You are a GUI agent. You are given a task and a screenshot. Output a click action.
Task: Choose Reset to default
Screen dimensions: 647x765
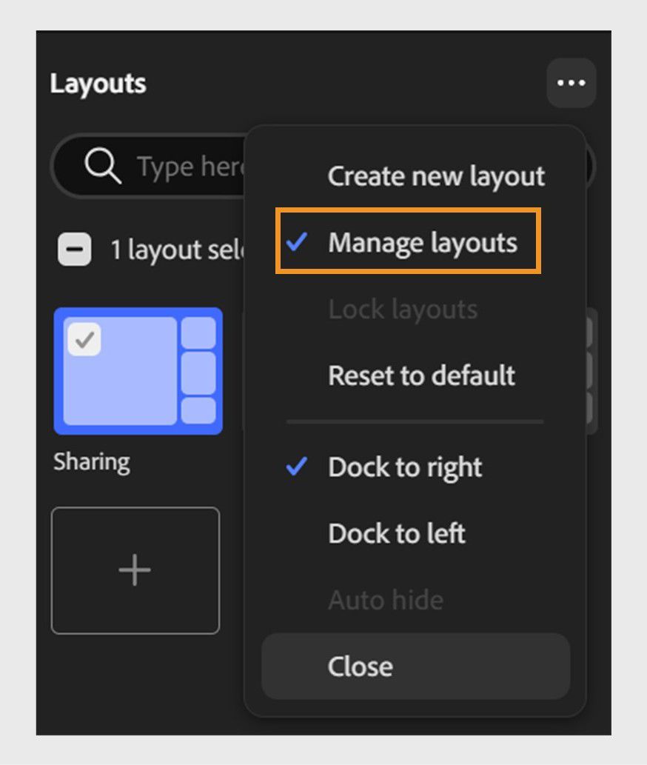coord(420,376)
